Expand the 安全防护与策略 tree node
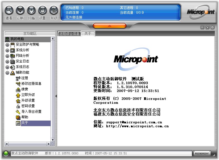The image size is (219, 160). pyautogui.click(x=7, y=45)
